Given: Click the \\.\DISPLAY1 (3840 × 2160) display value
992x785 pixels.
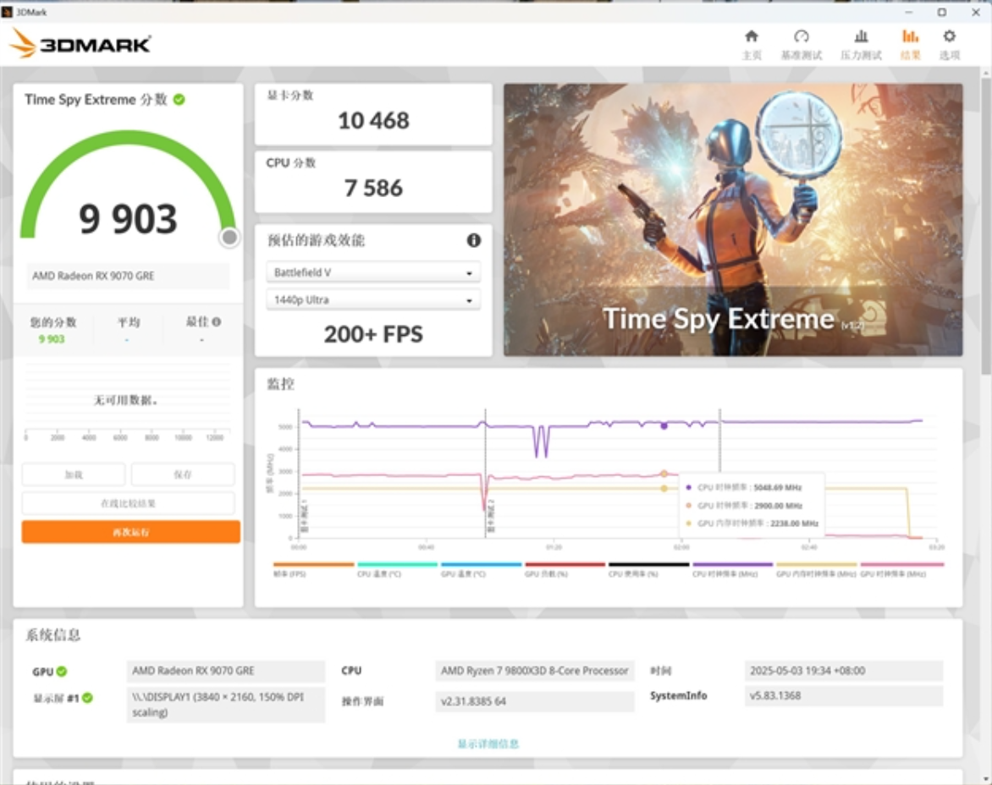Looking at the screenshot, I should coord(226,705).
